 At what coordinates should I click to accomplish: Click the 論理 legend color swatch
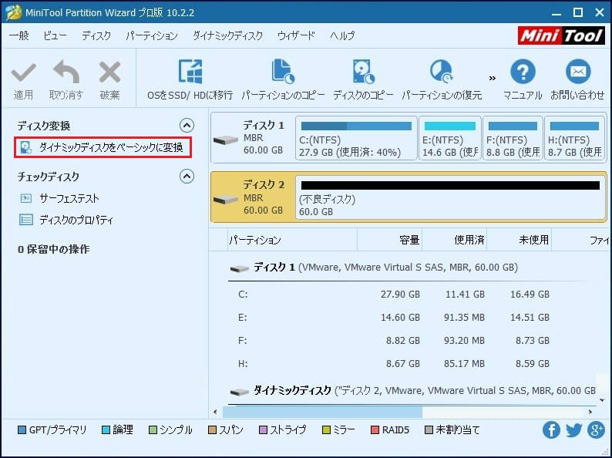tap(106, 430)
